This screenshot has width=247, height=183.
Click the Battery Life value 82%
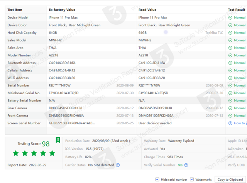click(88, 157)
